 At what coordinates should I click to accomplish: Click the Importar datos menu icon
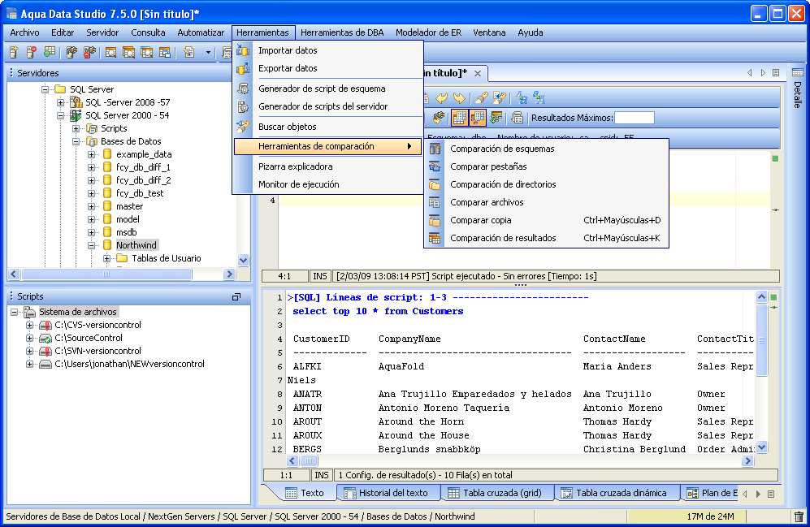(242, 50)
